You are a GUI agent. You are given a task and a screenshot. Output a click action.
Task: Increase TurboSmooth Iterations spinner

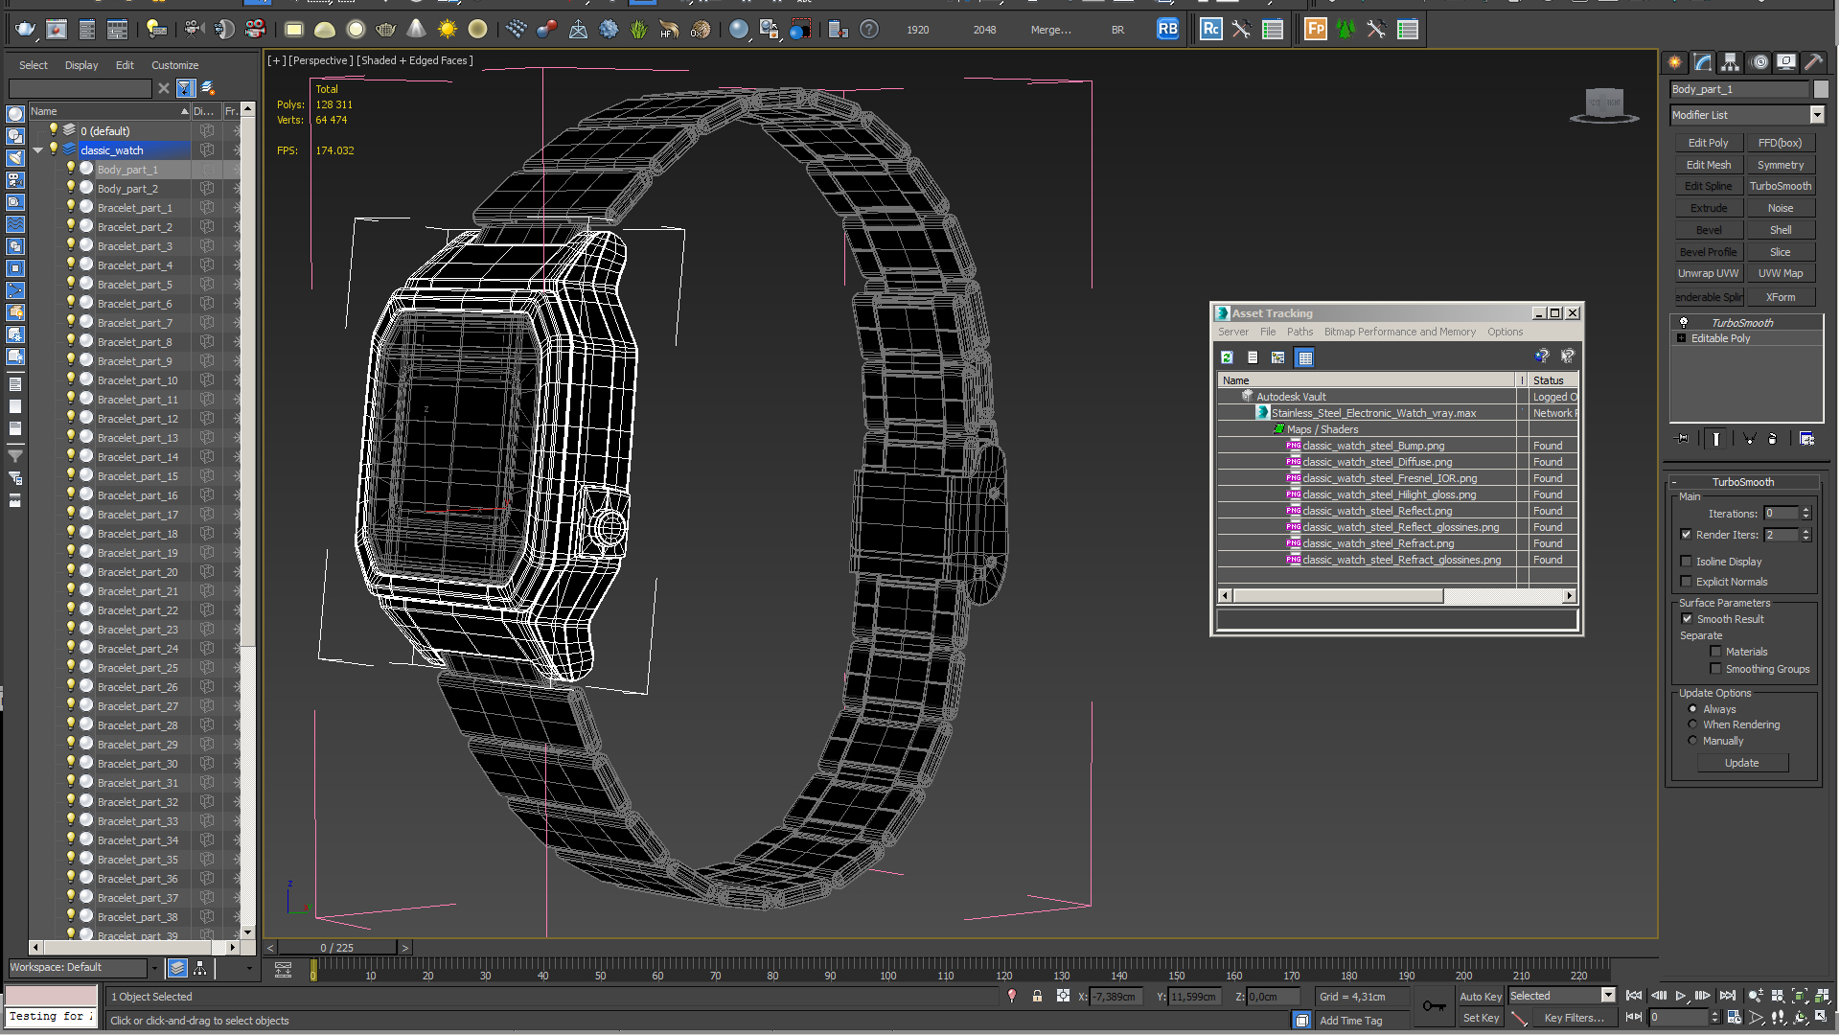pos(1806,510)
